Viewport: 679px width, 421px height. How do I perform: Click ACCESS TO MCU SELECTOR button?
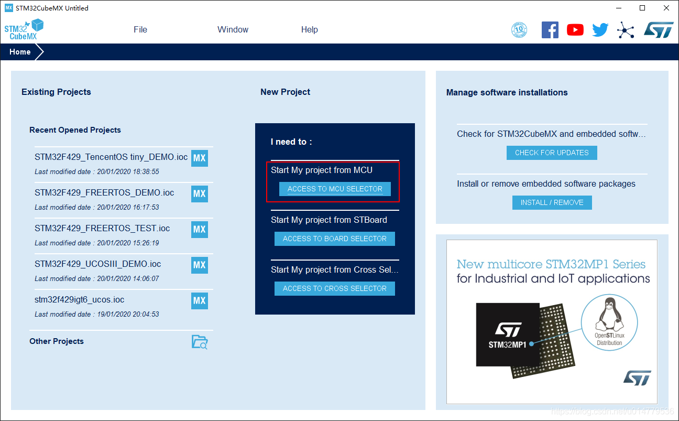coord(335,189)
